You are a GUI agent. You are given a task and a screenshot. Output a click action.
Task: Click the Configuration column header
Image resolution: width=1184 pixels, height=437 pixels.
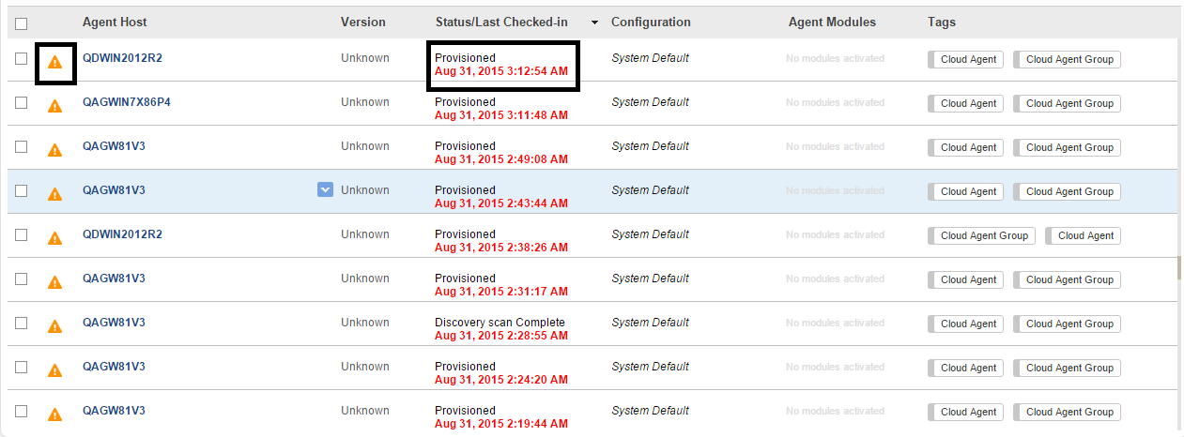(651, 22)
